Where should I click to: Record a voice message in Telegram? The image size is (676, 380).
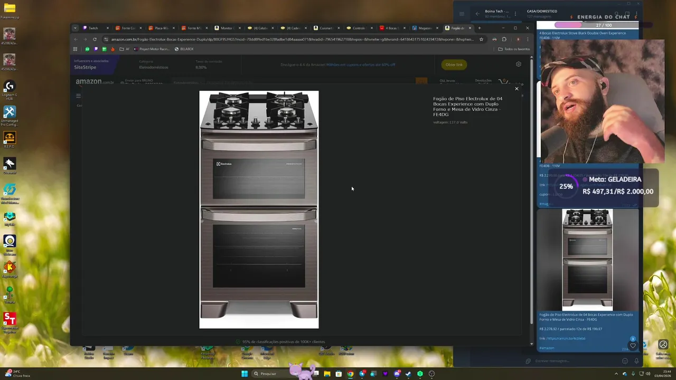[636, 361]
